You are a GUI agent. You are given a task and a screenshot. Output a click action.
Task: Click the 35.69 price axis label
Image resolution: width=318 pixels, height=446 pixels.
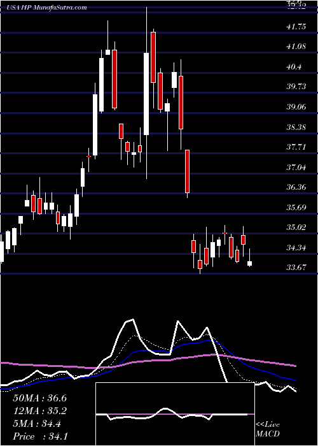296,207
